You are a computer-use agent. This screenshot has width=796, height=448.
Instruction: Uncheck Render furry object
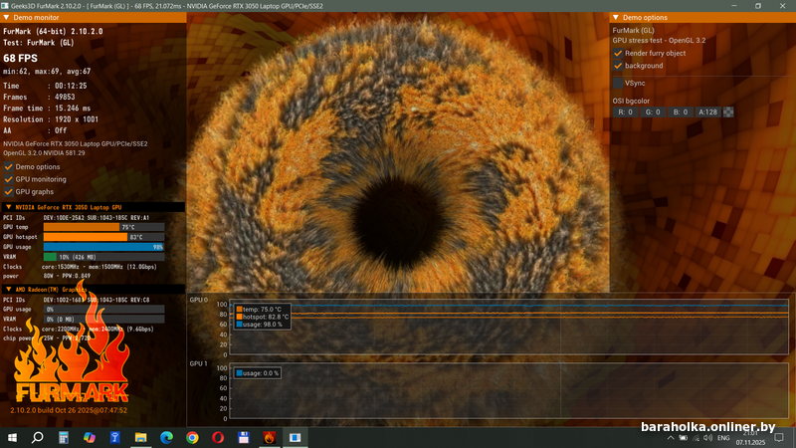tap(618, 53)
